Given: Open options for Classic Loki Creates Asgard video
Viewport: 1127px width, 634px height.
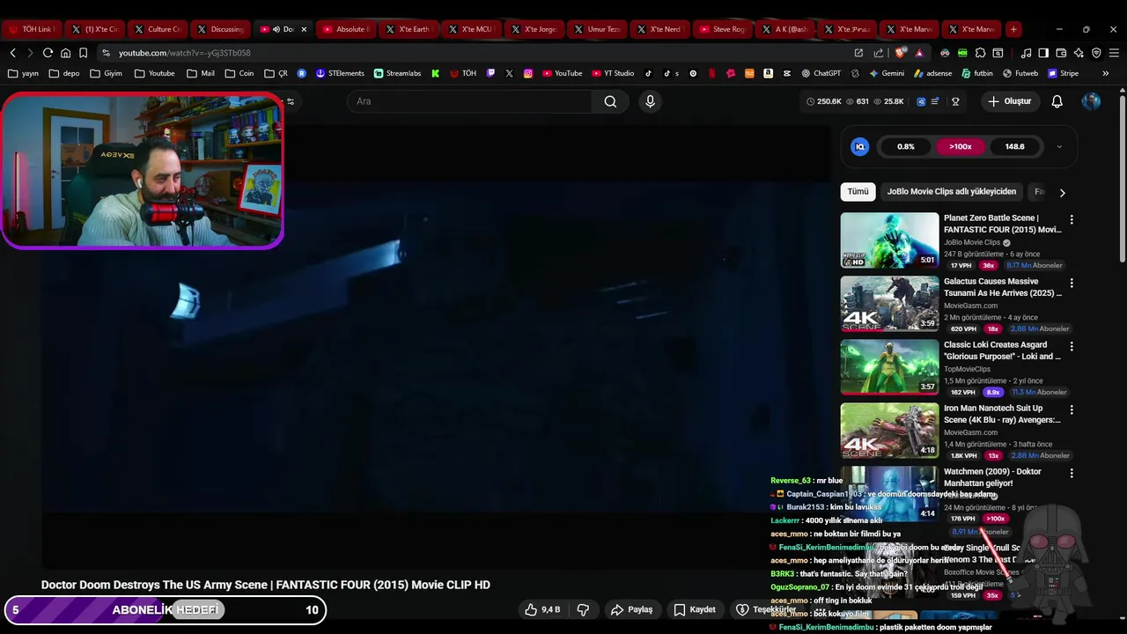Looking at the screenshot, I should tap(1072, 346).
